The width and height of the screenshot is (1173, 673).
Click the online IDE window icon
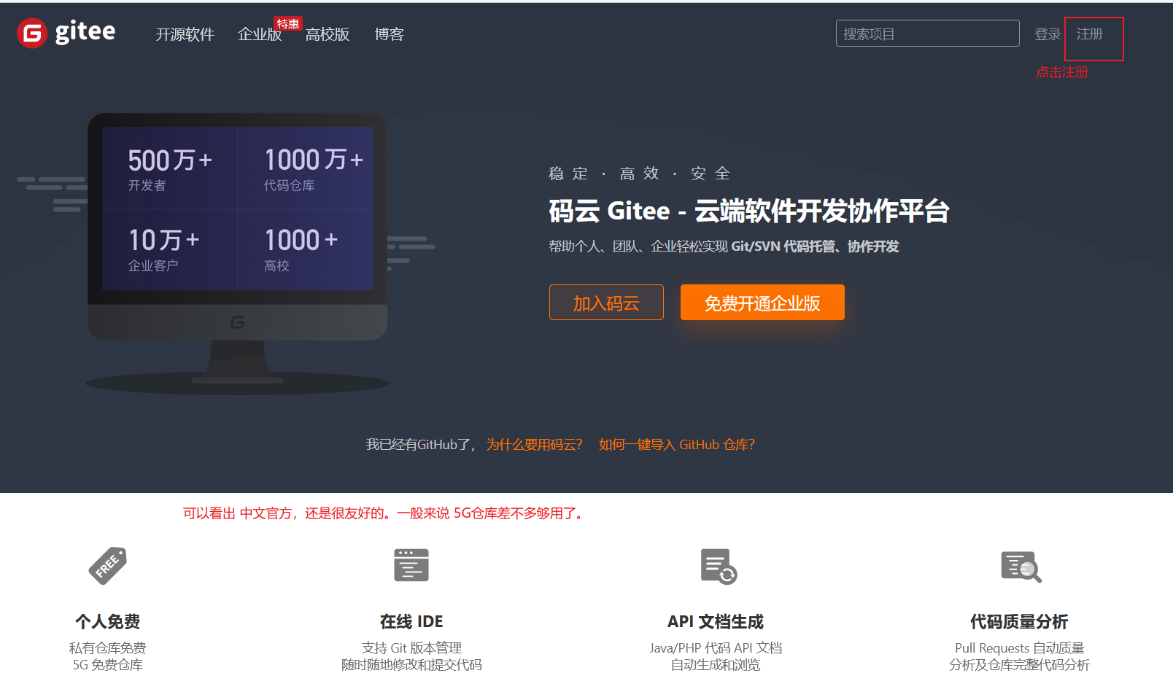click(x=411, y=565)
